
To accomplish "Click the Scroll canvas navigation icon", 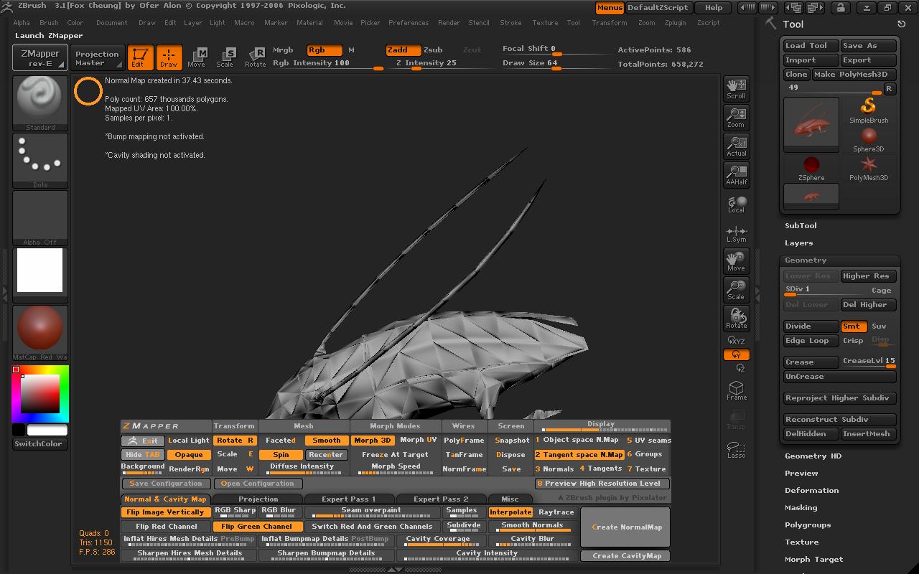I will tap(736, 88).
